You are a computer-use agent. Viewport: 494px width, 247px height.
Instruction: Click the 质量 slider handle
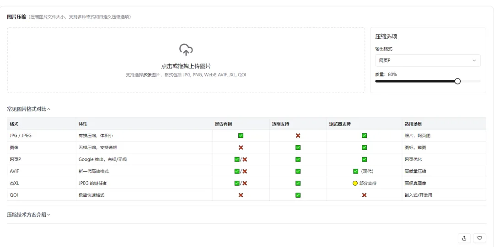457,81
